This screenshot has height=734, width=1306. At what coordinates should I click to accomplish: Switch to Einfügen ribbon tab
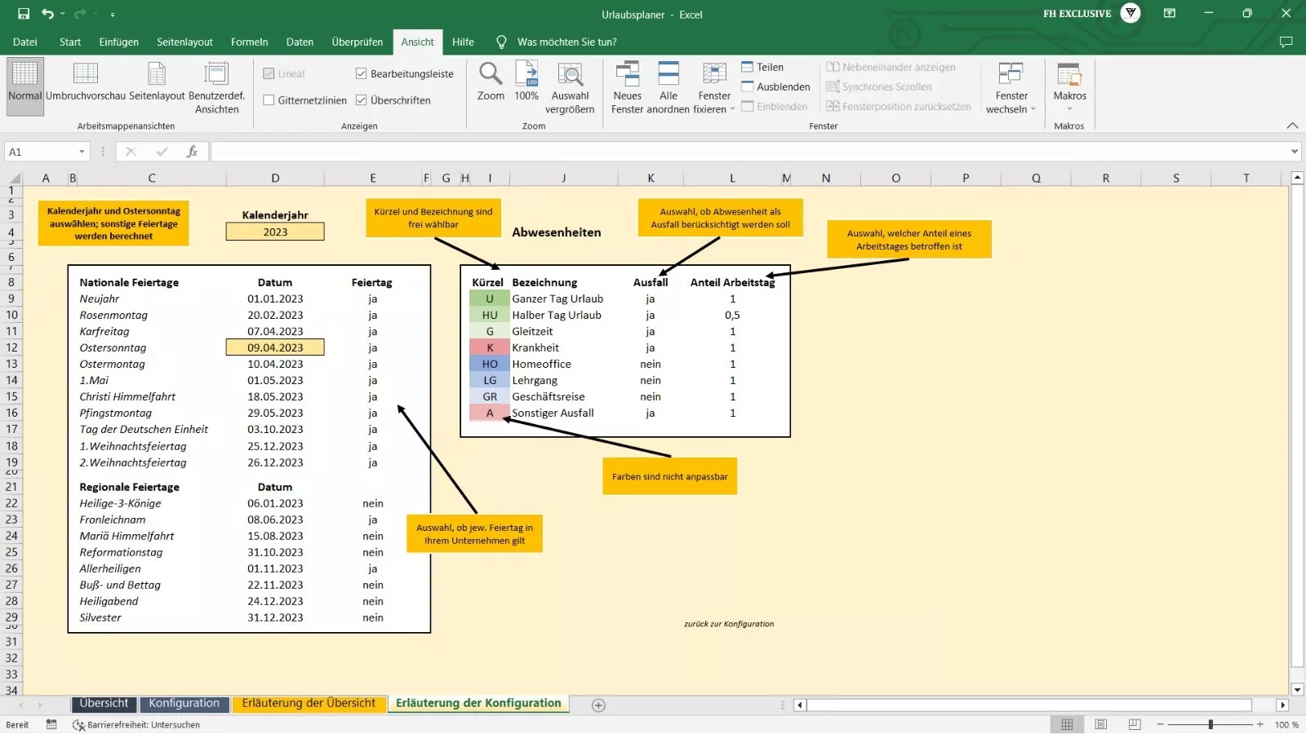point(119,42)
